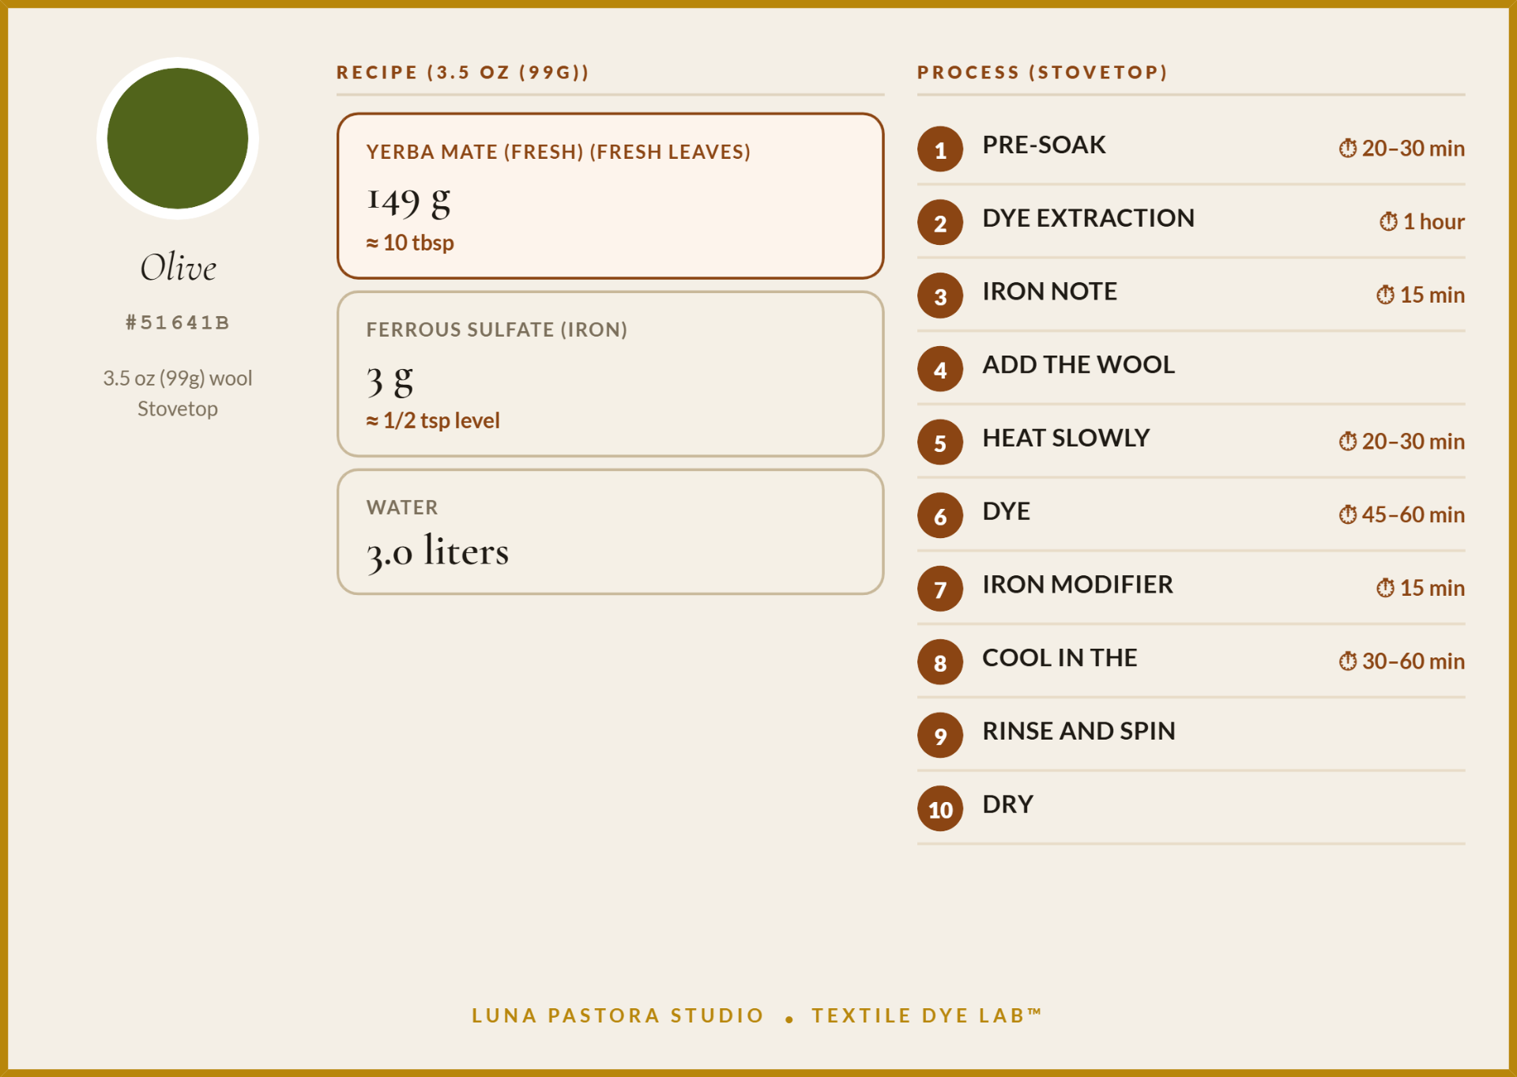Click the timer icon next to 30–60 min

click(x=1348, y=661)
